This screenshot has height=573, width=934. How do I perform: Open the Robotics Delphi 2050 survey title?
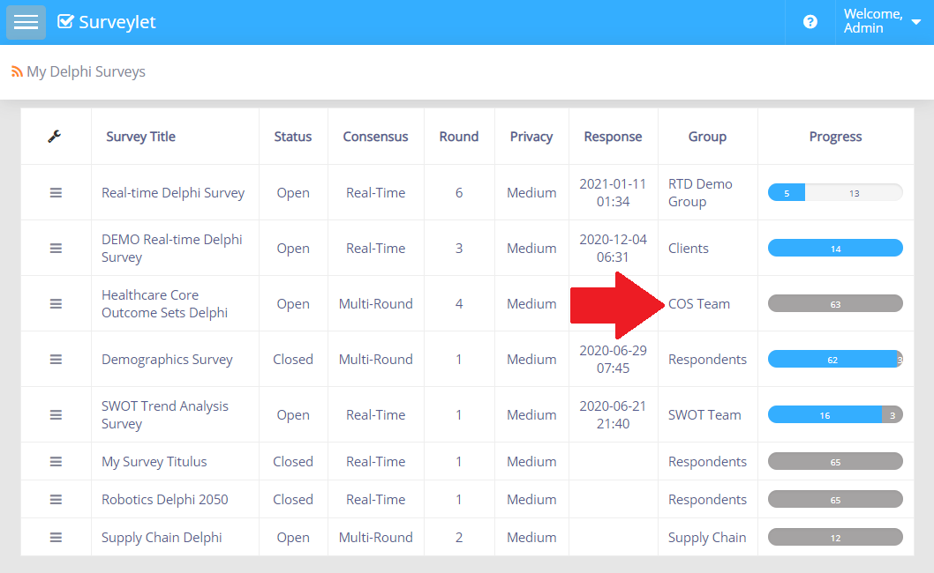pyautogui.click(x=164, y=499)
